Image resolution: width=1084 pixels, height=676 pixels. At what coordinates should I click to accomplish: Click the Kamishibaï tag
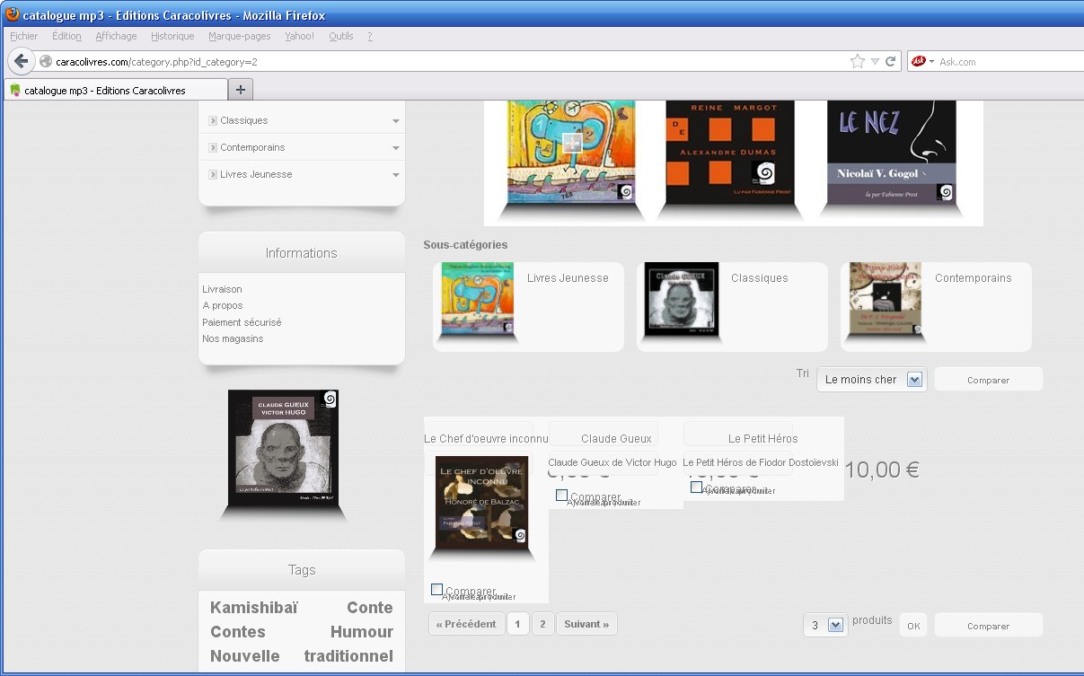pyautogui.click(x=254, y=608)
